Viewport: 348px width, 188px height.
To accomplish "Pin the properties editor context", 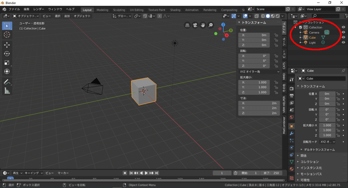I will pos(343,71).
